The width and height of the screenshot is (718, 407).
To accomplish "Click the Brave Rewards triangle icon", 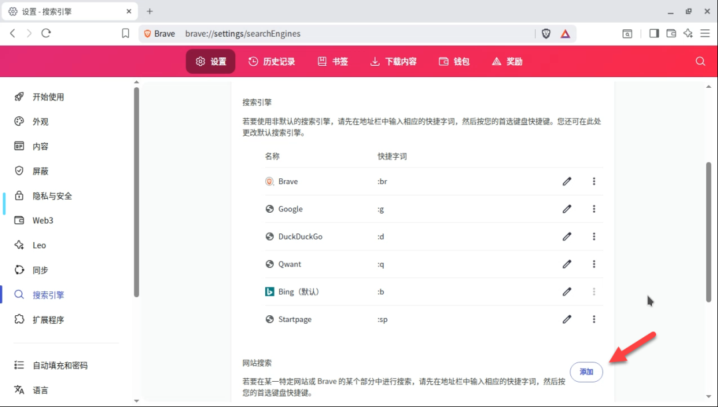I will point(564,33).
